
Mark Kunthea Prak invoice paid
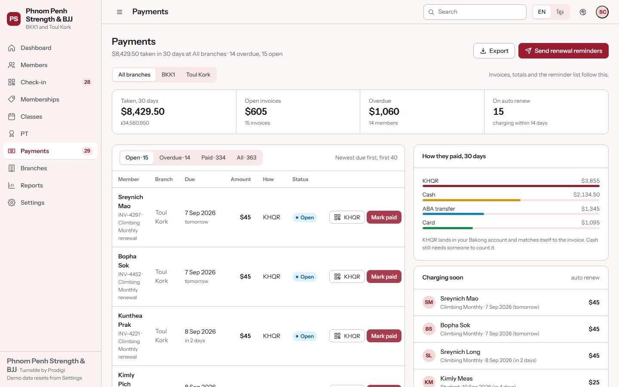tap(384, 336)
